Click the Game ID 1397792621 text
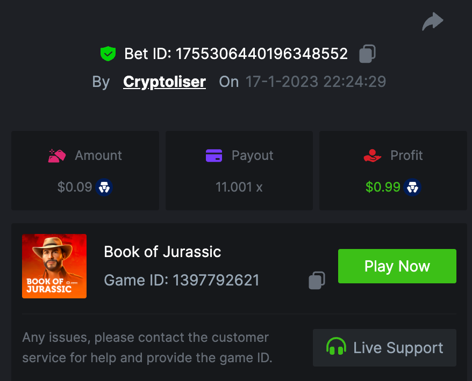 click(x=182, y=280)
